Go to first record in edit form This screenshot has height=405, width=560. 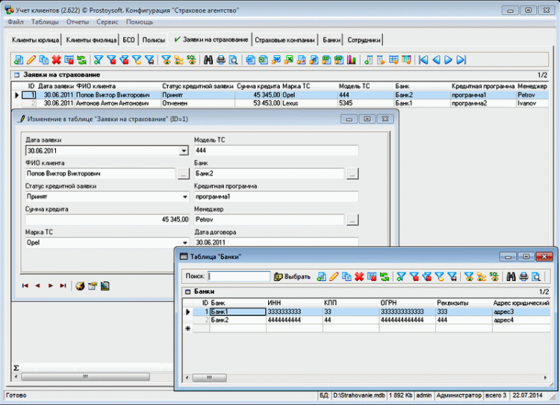(x=25, y=285)
